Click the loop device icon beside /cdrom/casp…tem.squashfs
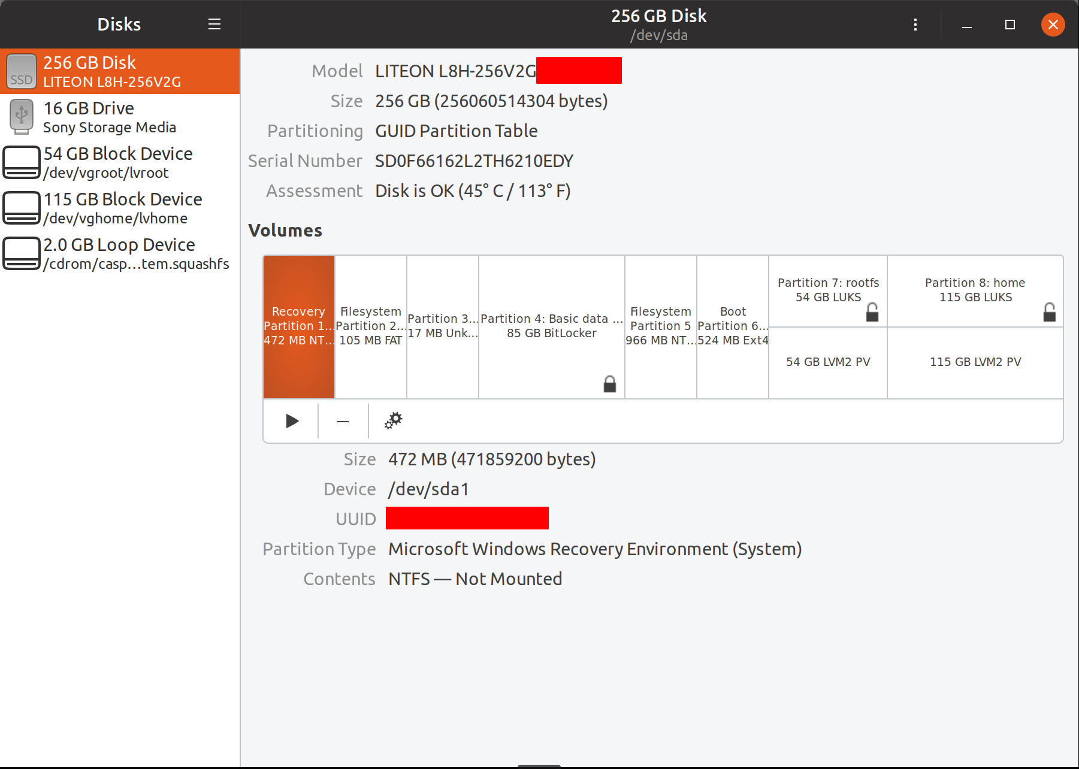This screenshot has height=769, width=1079. [22, 253]
